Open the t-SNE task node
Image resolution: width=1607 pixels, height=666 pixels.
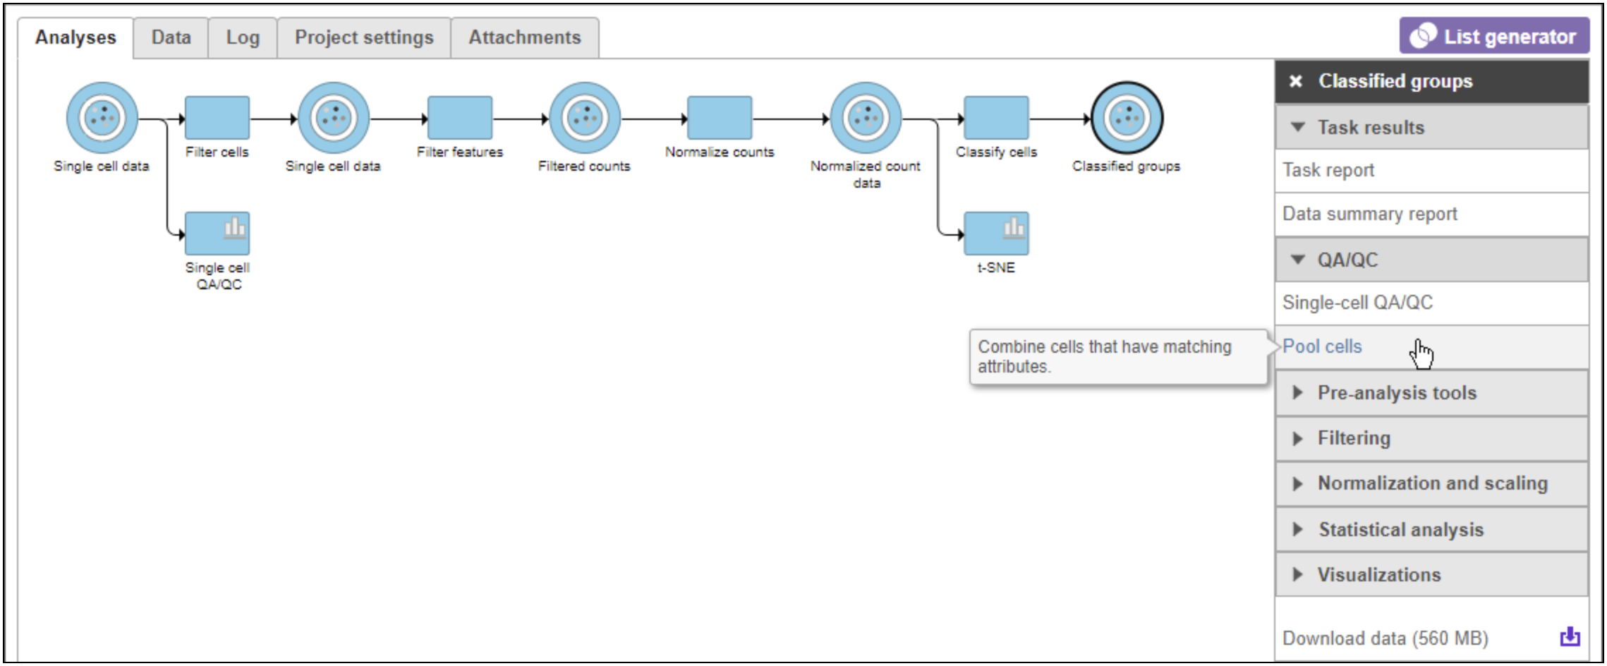point(996,234)
